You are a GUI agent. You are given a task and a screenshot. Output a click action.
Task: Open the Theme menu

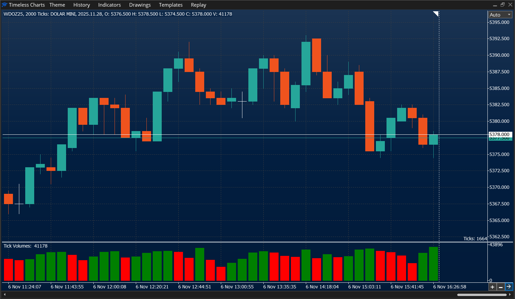pos(57,5)
